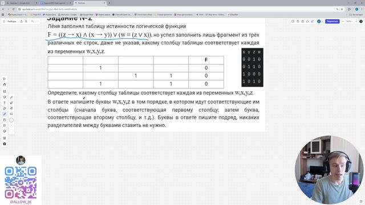This screenshot has width=365, height=205.
Task: Choose the highlighter option in drawing sub-toolbar
Action: point(11,102)
